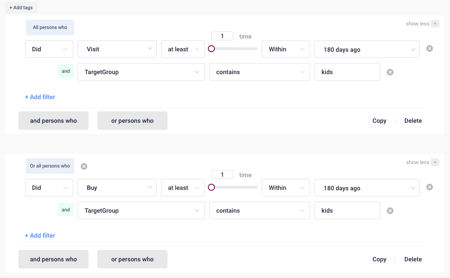Screen dimensions: 450x278
Task: Click the 'kids' value field in first block
Action: 347,72
